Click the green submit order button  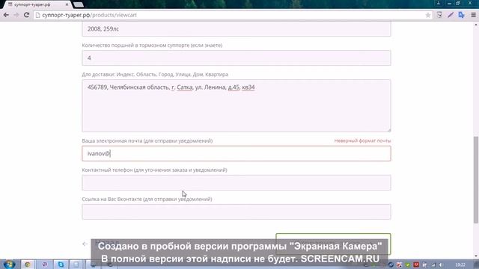tap(333, 244)
